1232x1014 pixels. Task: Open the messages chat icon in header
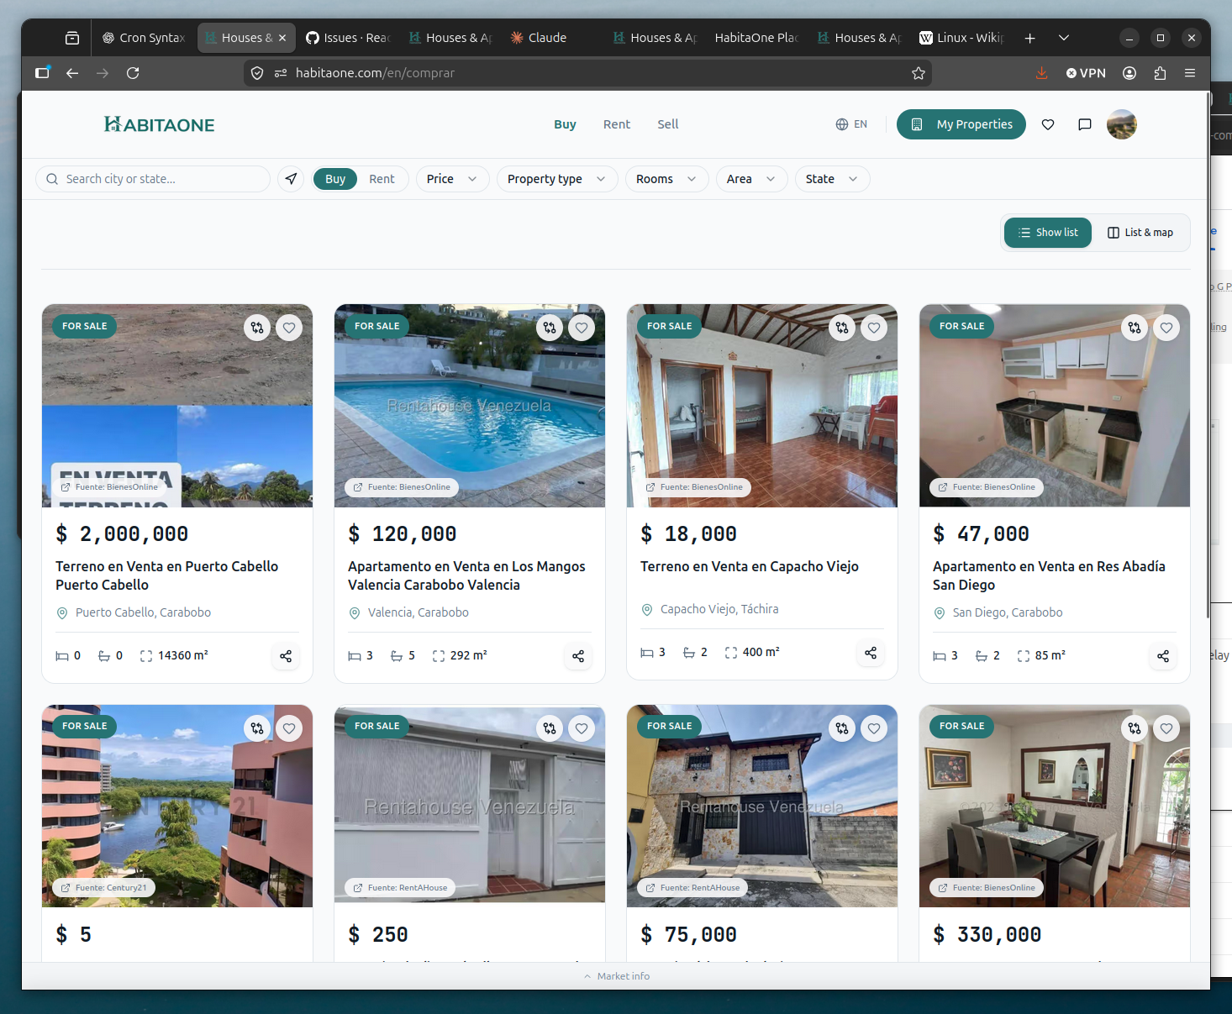click(x=1085, y=124)
